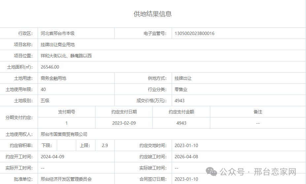Select the 行政区 label
The height and width of the screenshot is (184, 306).
click(x=25, y=33)
